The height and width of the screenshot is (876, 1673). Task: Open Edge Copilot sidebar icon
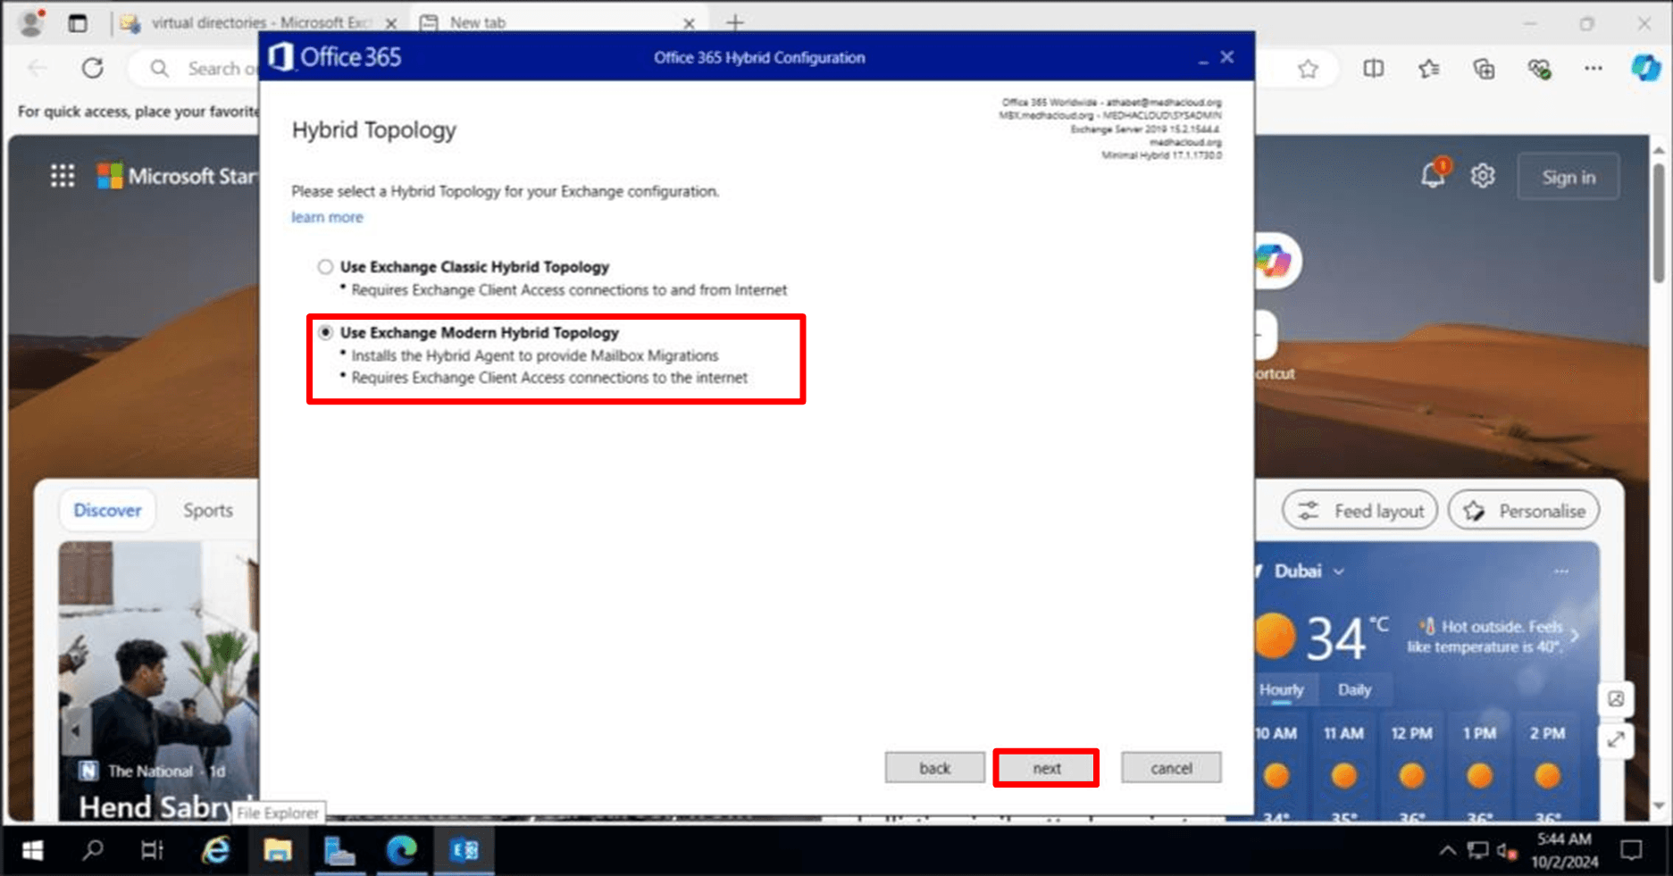(1644, 69)
